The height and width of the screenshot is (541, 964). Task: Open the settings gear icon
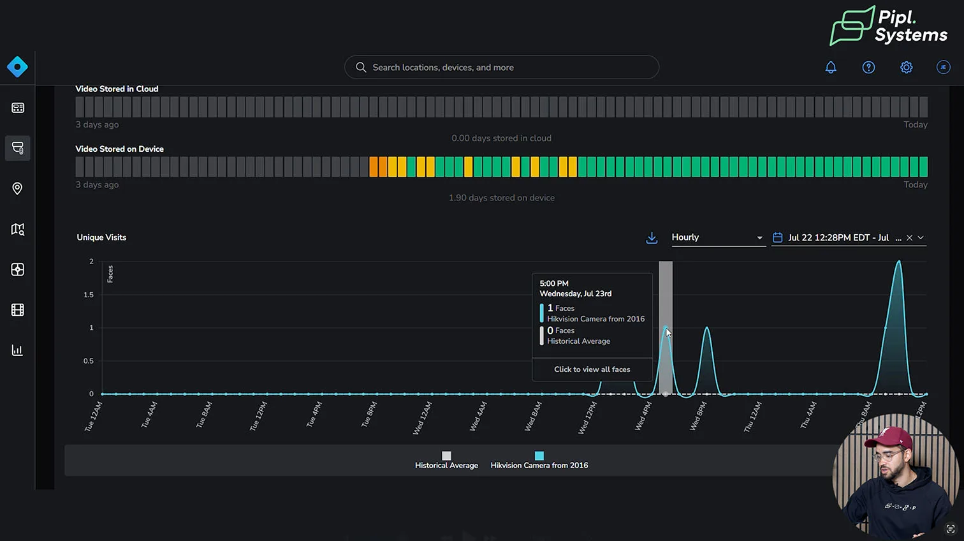point(906,68)
